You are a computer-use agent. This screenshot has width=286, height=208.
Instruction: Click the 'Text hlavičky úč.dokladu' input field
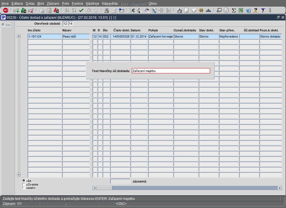tap(171, 71)
